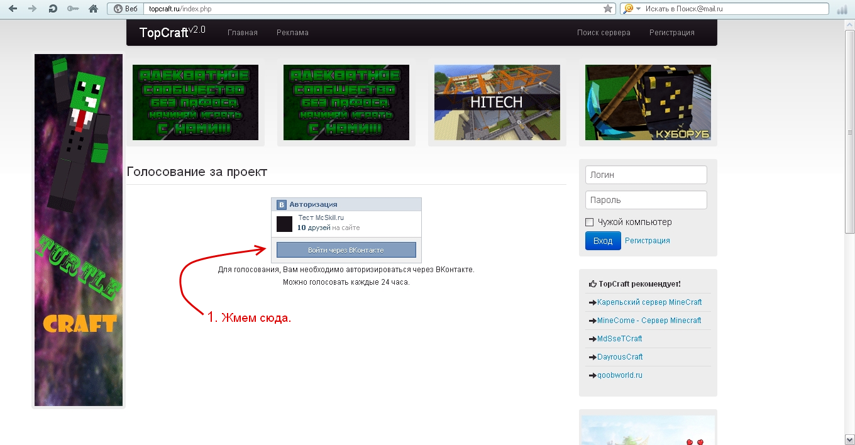Click the browser forward arrow

(x=33, y=9)
